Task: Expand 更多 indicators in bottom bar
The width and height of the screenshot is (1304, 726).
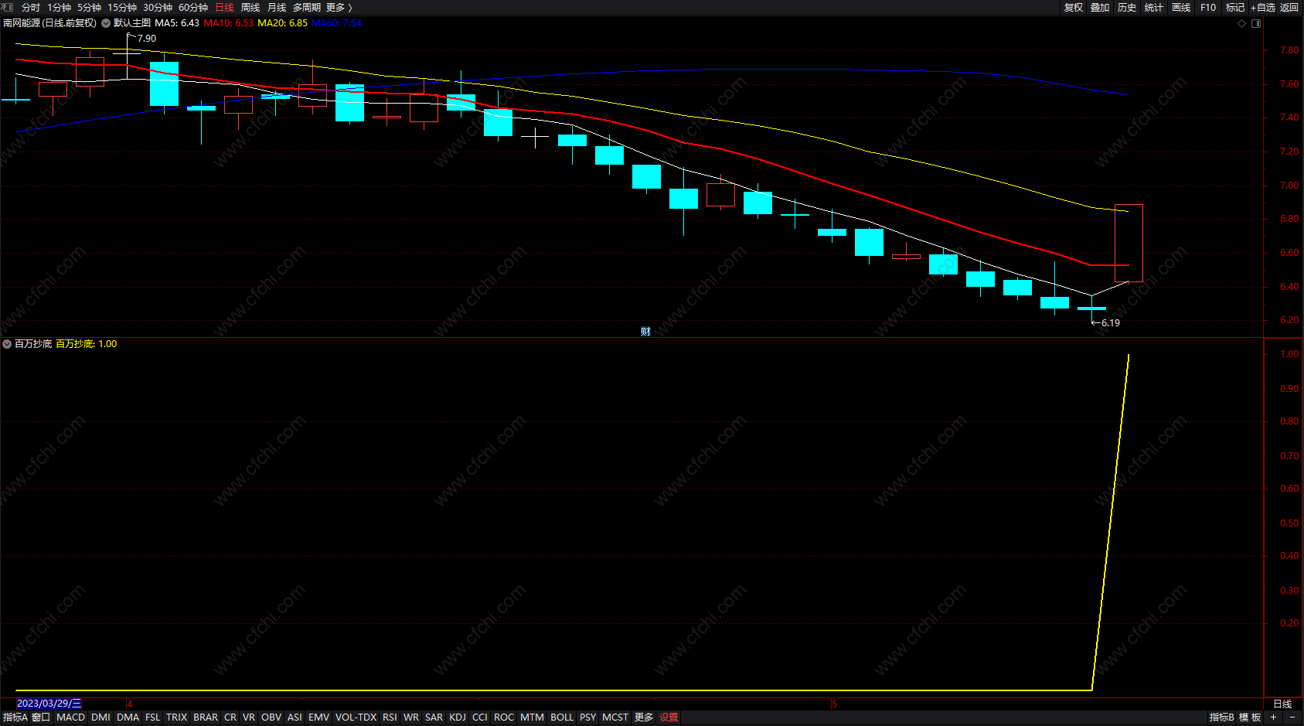Action: coord(644,717)
